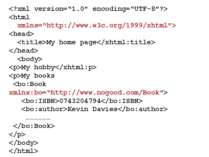This screenshot has width=209, height=157.
Task: Click the 'My hobby' paragraph text
Action: (38, 67)
